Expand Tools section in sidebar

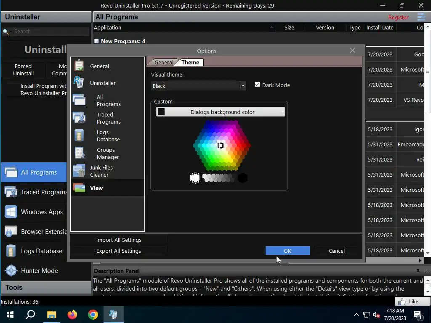click(46, 288)
